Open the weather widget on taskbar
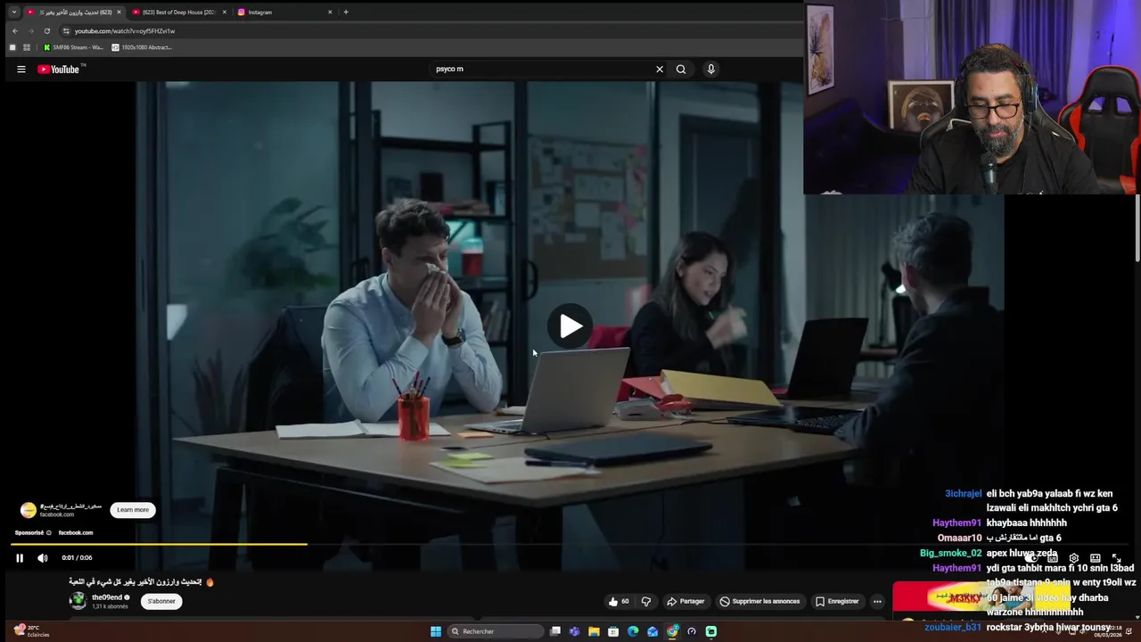Screen dimensions: 1141x642 [x=30, y=630]
